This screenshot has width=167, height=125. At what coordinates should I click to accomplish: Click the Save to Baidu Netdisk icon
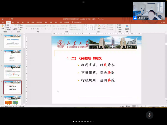click(x=127, y=26)
